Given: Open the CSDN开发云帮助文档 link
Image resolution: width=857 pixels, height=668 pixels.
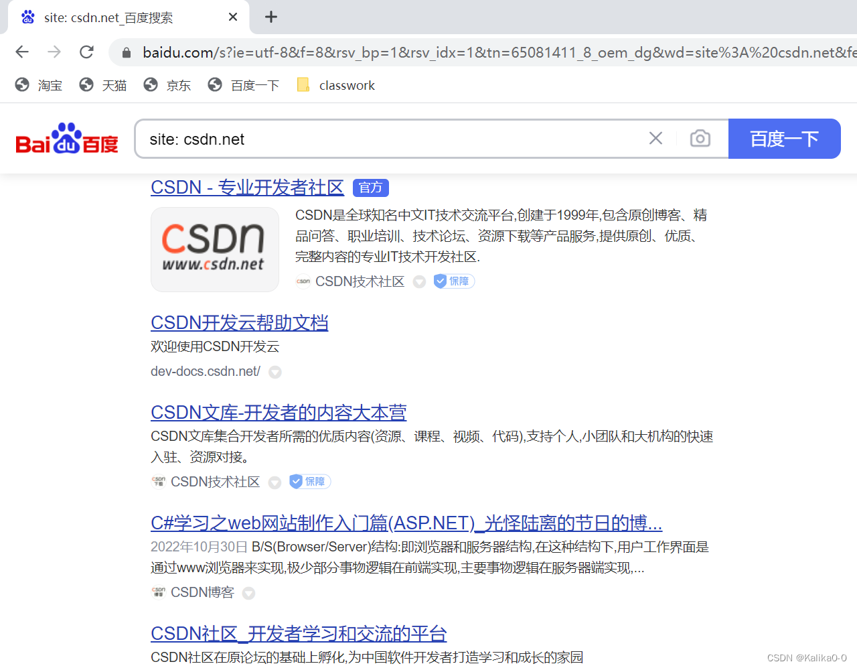Looking at the screenshot, I should (240, 323).
